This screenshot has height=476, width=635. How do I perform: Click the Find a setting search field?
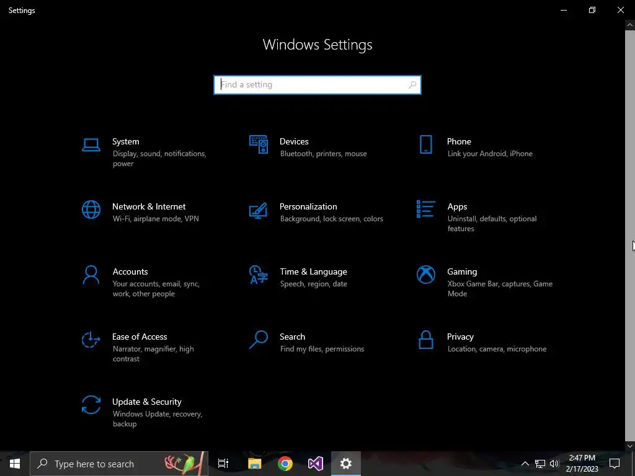tap(317, 85)
